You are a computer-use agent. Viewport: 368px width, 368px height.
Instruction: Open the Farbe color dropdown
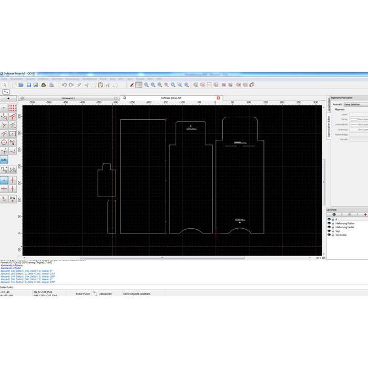tap(359, 119)
